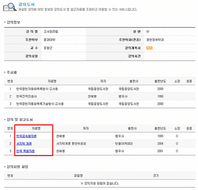Click publisher 한울아카데미

pyautogui.click(x=124, y=144)
